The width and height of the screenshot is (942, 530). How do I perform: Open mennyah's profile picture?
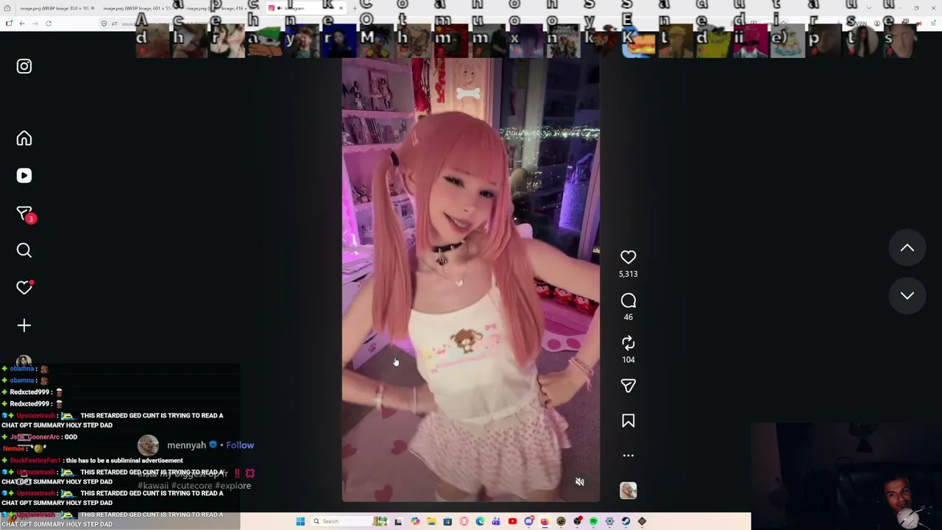[148, 445]
